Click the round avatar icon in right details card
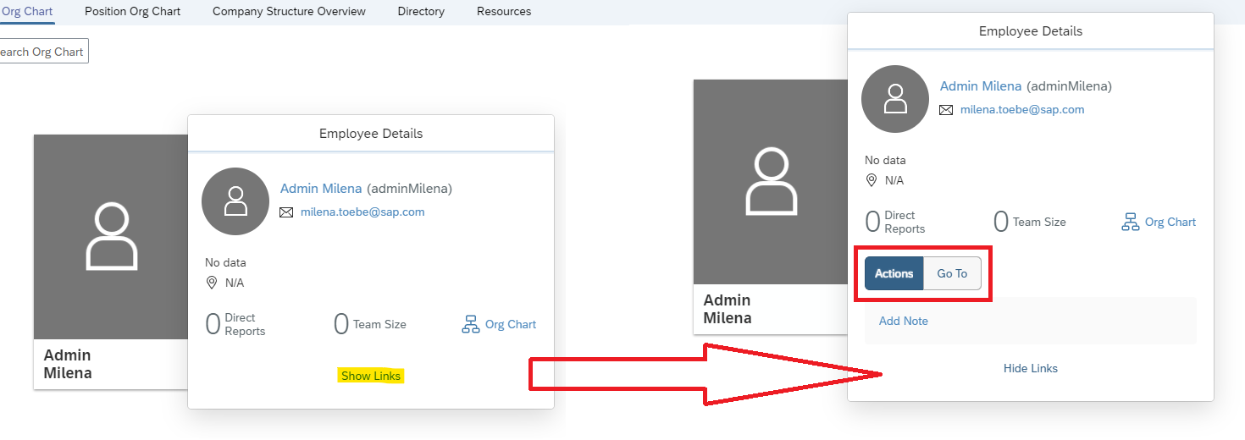The height and width of the screenshot is (440, 1245). (895, 99)
